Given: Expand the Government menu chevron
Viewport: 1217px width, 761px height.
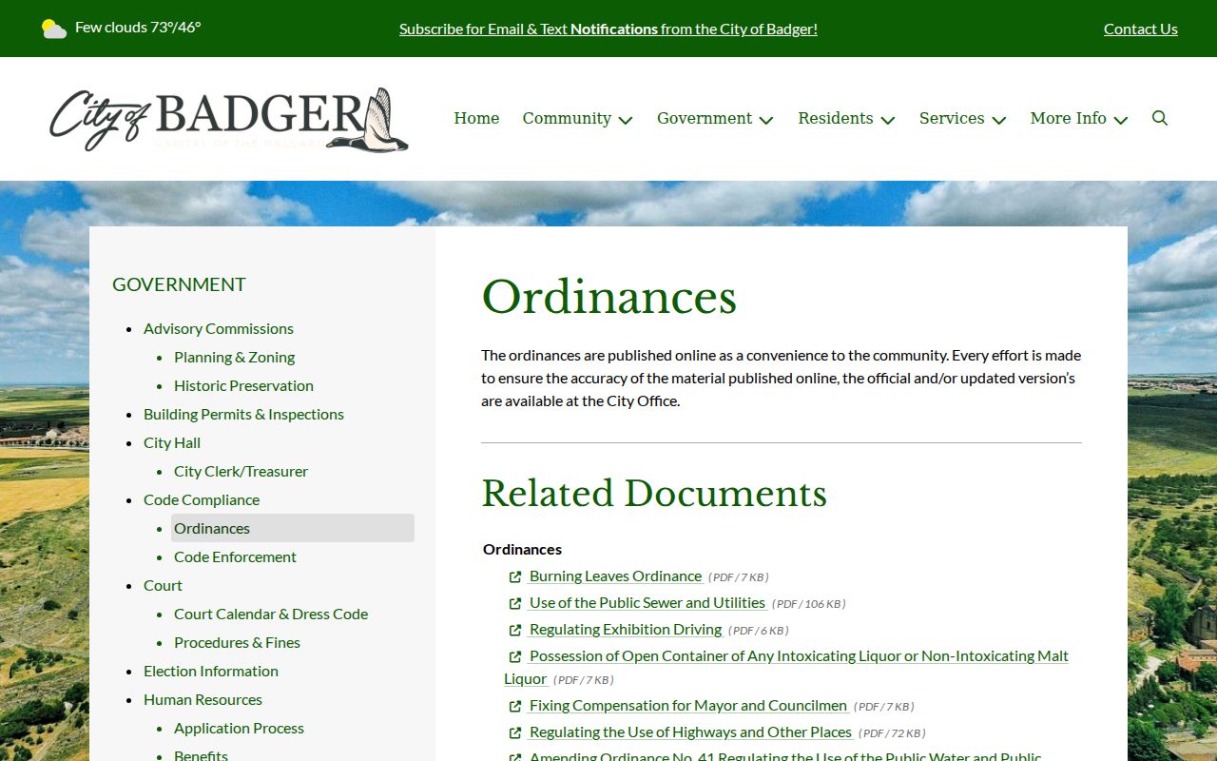Looking at the screenshot, I should (766, 120).
